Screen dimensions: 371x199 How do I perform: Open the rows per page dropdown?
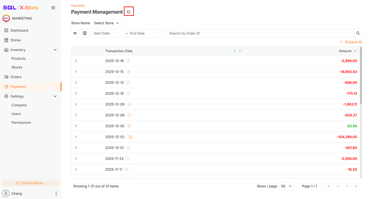point(287,186)
